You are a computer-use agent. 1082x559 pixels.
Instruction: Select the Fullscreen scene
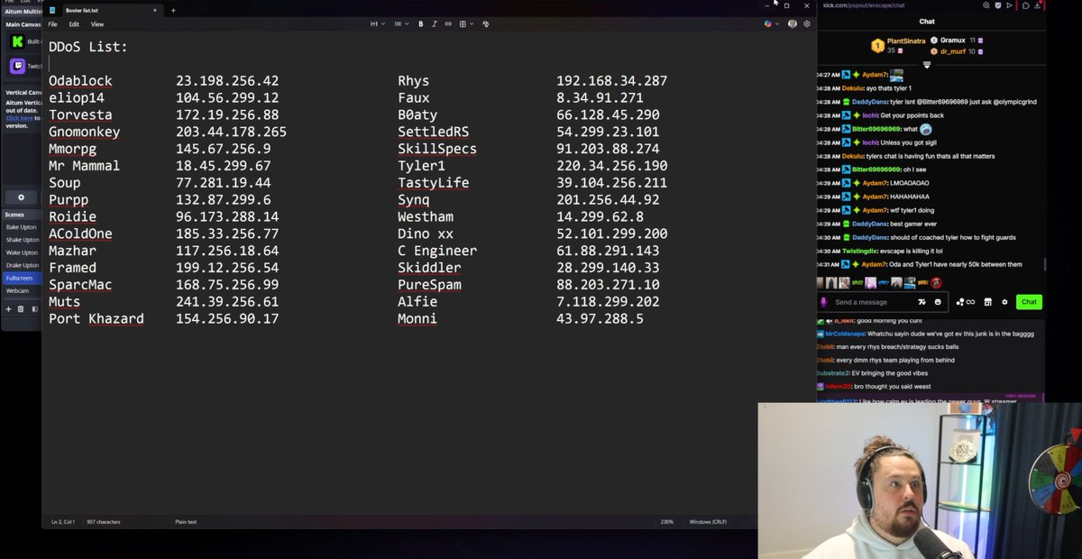23,279
